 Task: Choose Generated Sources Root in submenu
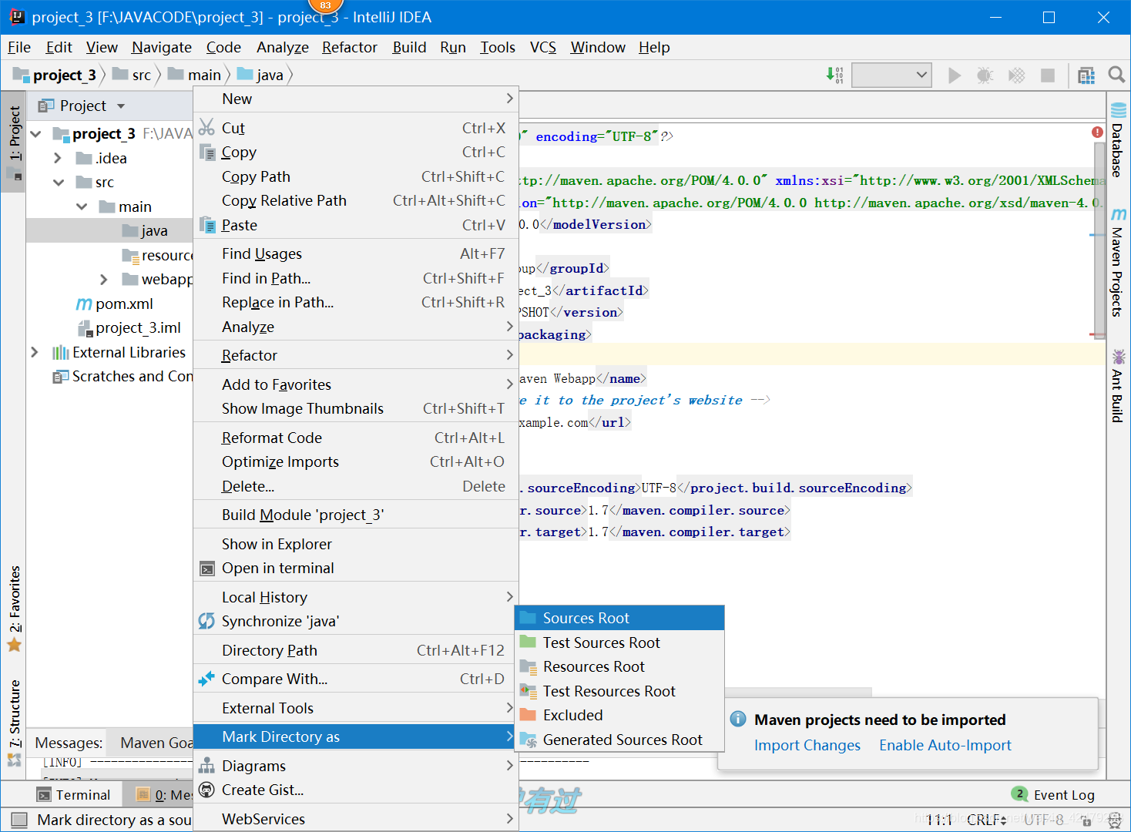619,740
